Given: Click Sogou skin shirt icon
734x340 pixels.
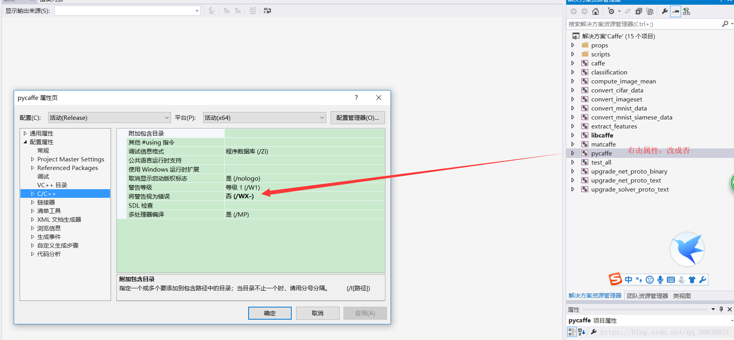Looking at the screenshot, I should point(692,279).
